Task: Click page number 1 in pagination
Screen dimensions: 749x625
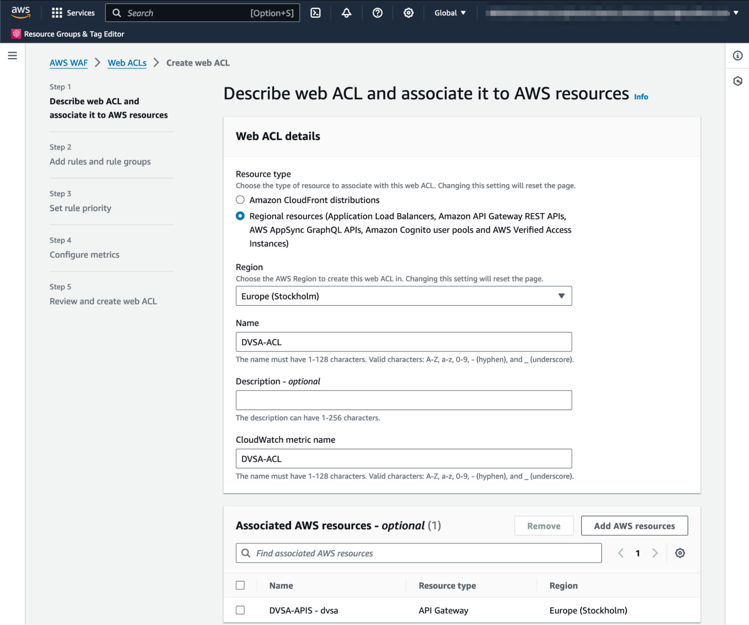Action: [x=637, y=553]
